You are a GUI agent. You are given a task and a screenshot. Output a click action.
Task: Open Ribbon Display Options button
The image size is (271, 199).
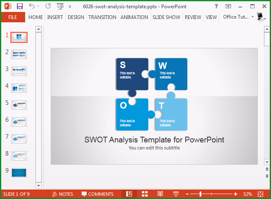pyautogui.click(x=229, y=7)
